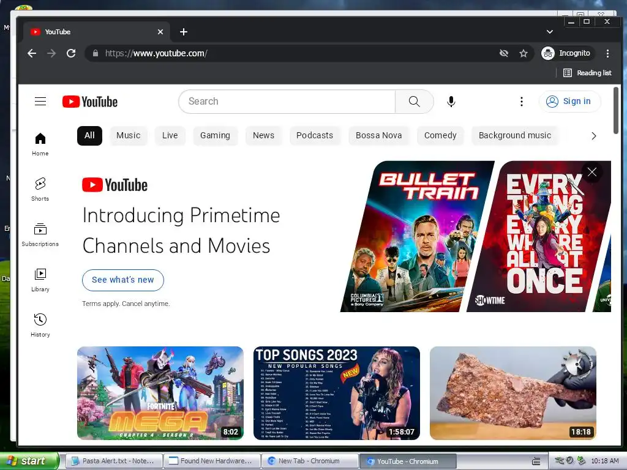Open History in the sidebar
This screenshot has height=470, width=627.
40,326
